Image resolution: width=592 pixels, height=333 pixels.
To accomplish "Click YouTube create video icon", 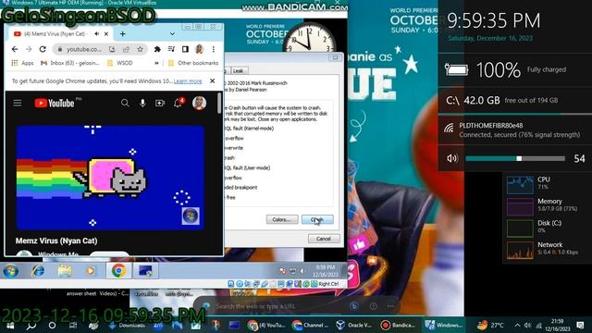I will 160,103.
